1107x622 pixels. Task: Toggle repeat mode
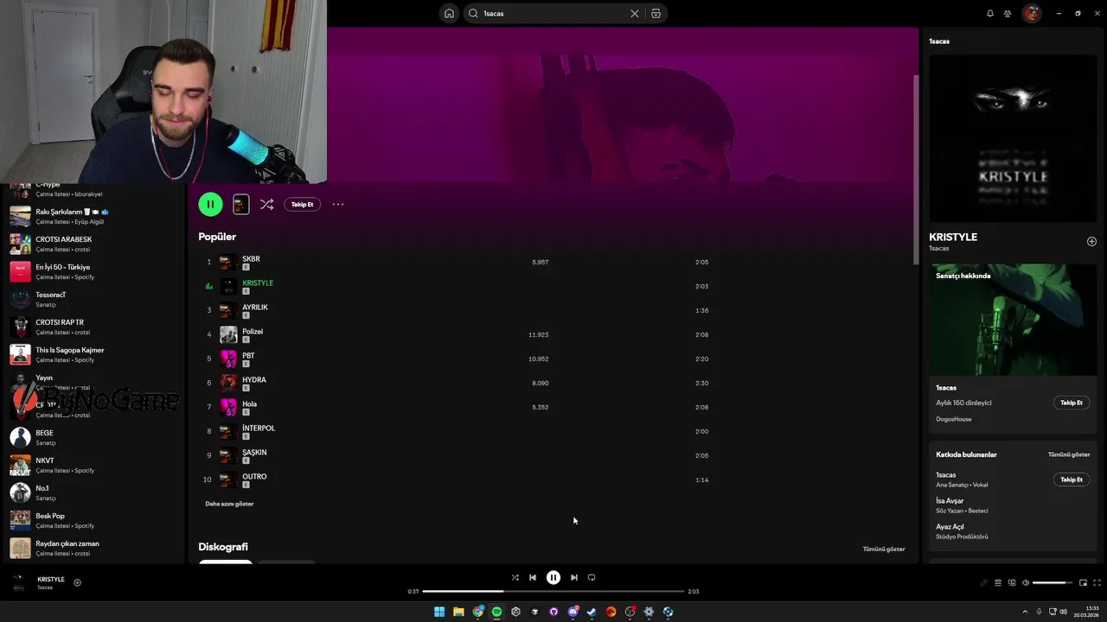pyautogui.click(x=592, y=577)
